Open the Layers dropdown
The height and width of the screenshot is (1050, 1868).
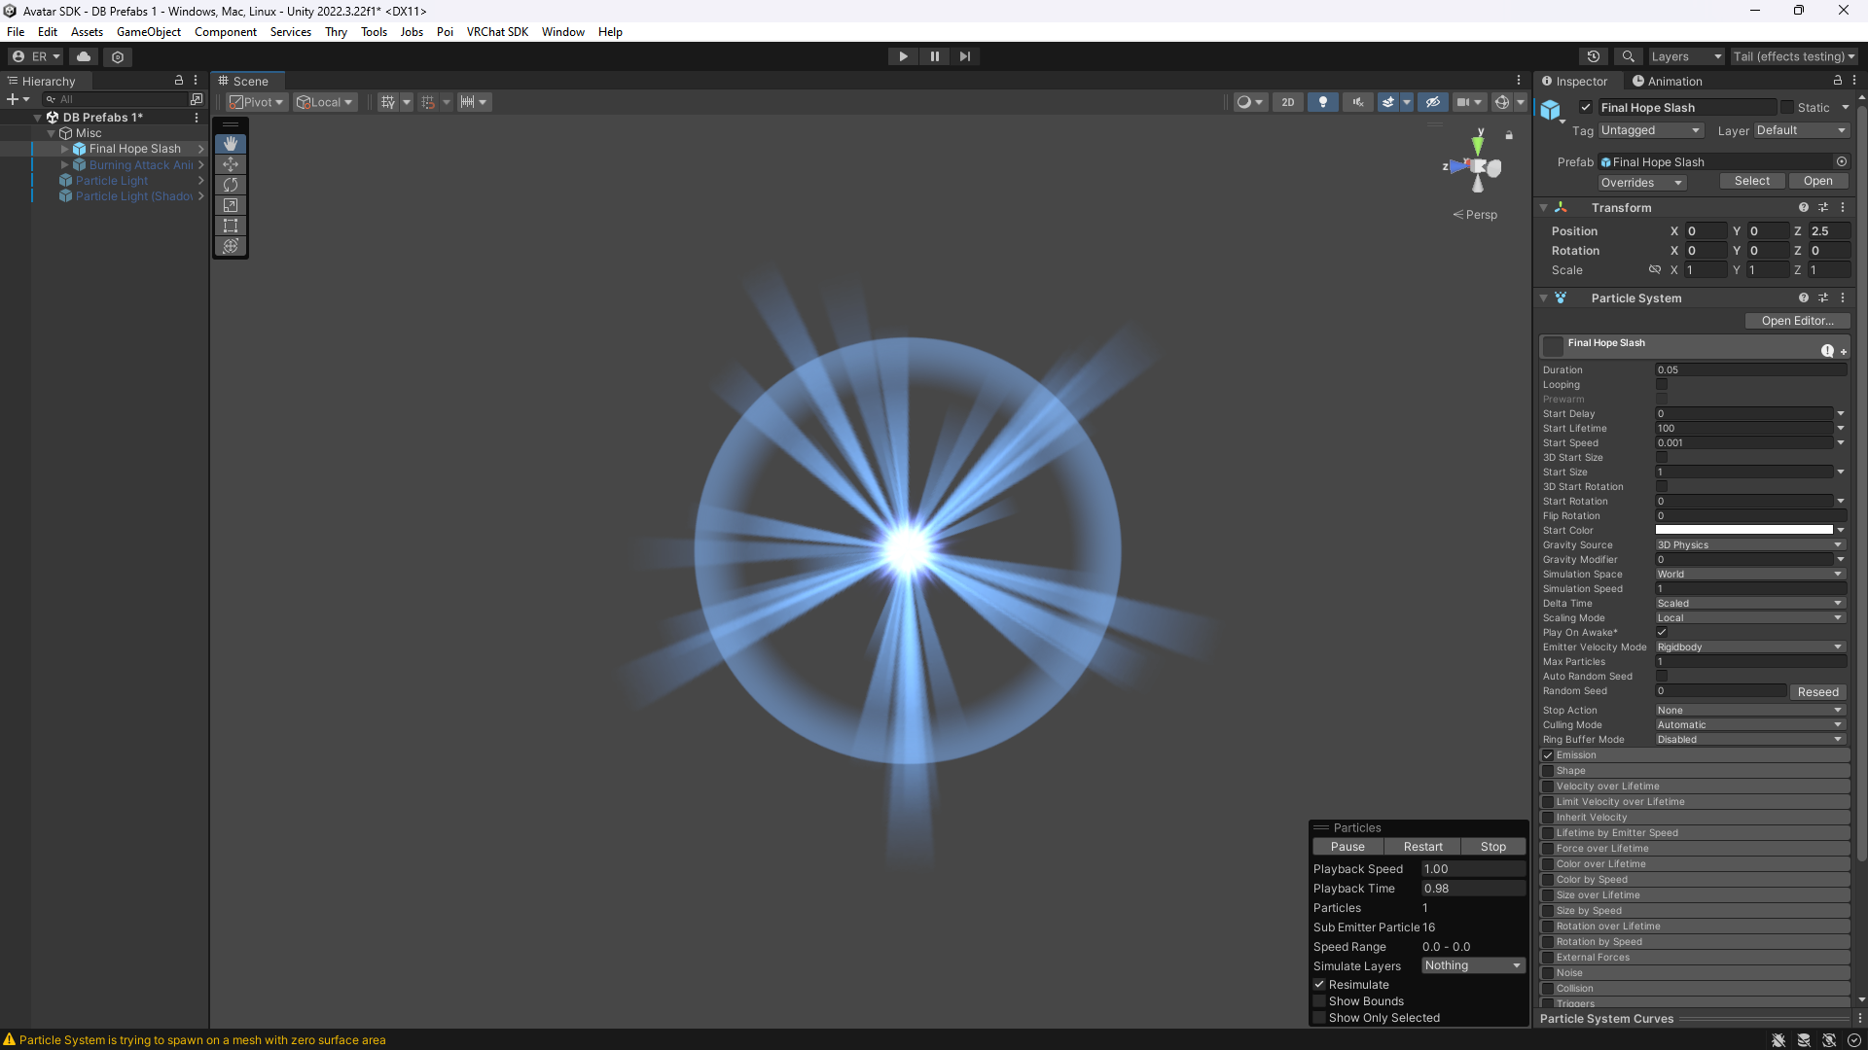pyautogui.click(x=1685, y=56)
